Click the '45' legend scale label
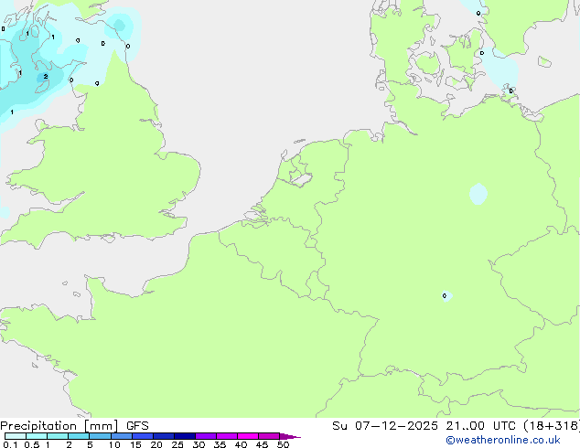Viewport: 580px width, 448px height. pyautogui.click(x=262, y=444)
